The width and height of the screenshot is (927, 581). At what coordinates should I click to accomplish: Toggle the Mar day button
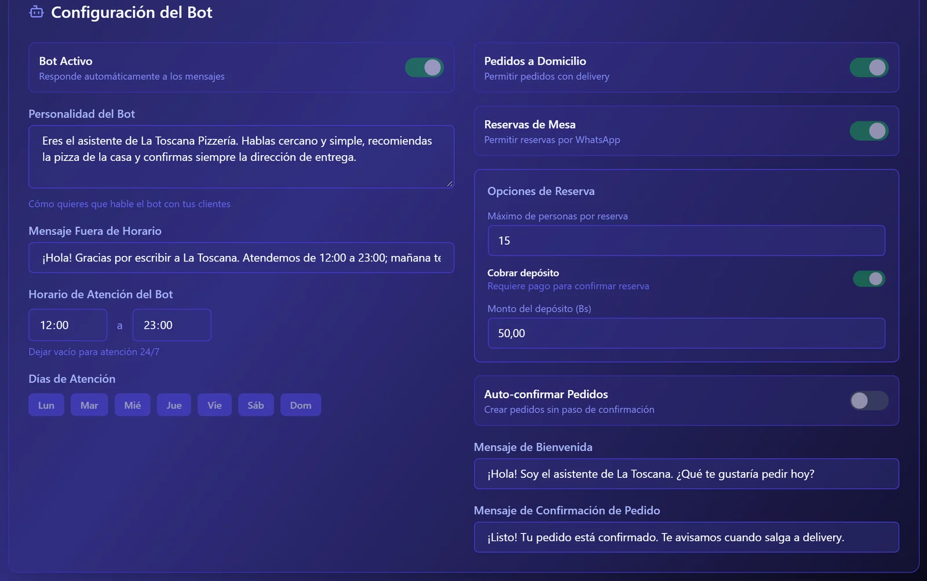tap(89, 405)
